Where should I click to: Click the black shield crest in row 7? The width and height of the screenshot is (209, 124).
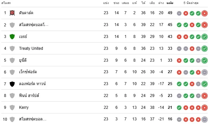pos(12,84)
